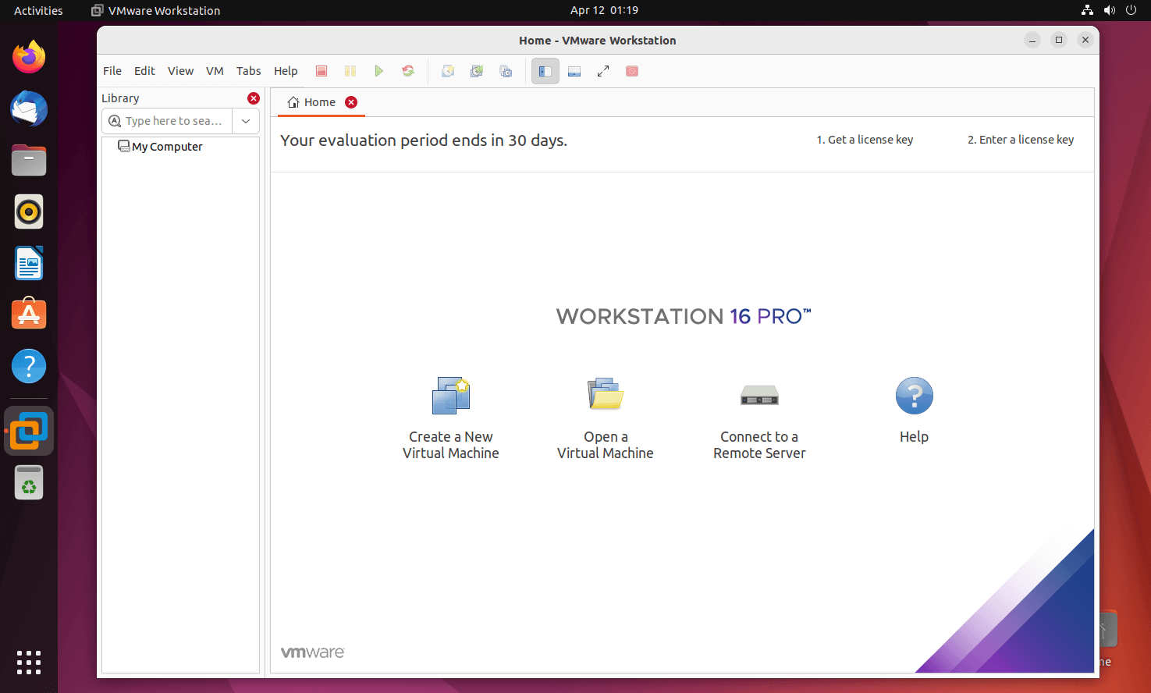Click the Help question mark button
This screenshot has height=693, width=1151.
click(915, 410)
